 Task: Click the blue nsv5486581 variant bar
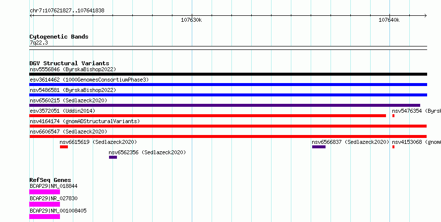pyautogui.click(x=228, y=95)
